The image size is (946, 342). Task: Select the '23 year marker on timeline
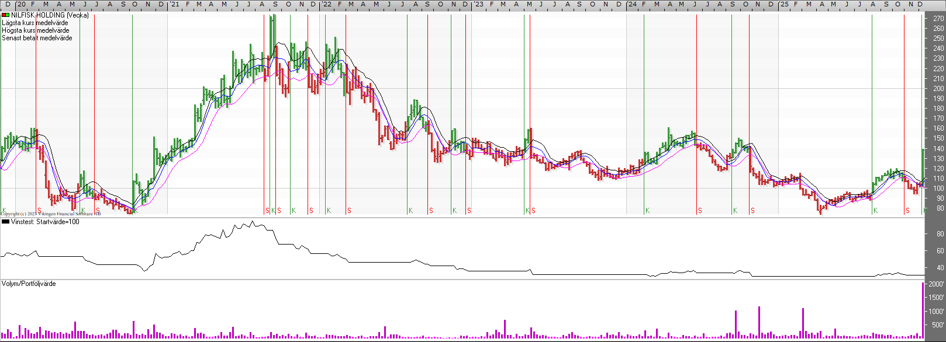pos(479,4)
